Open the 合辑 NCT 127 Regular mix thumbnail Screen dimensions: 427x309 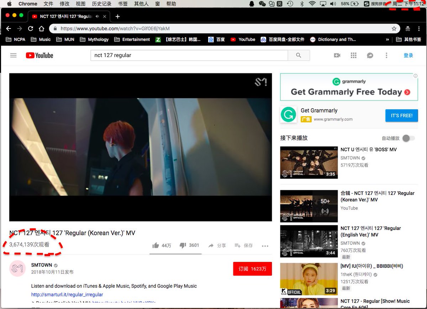coord(309,206)
